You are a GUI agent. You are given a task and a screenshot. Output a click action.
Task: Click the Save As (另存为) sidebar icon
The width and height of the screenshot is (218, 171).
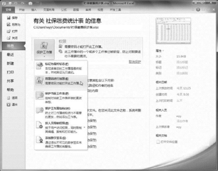[9, 25]
